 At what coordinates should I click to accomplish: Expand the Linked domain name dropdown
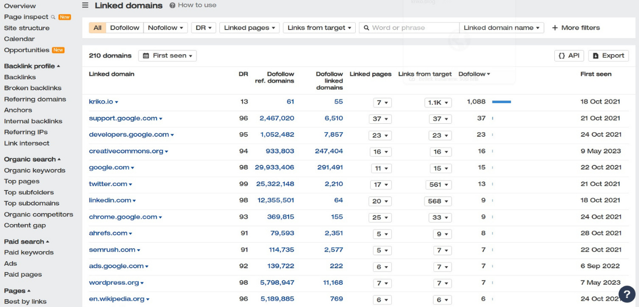coord(501,28)
